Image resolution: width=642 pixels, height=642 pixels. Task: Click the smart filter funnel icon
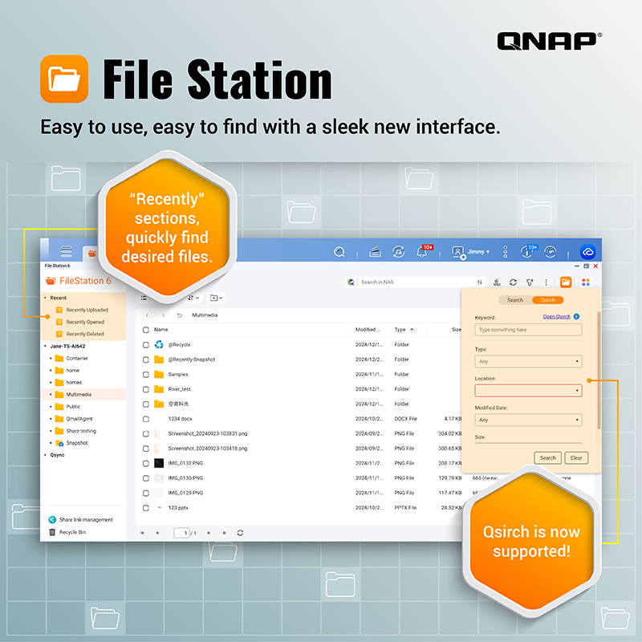(x=530, y=282)
